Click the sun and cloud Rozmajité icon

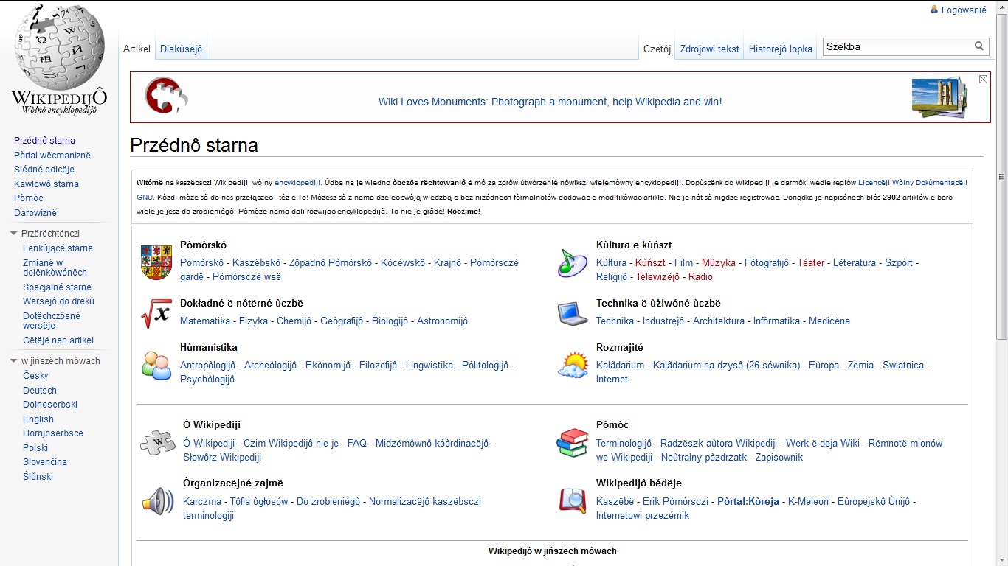click(573, 366)
